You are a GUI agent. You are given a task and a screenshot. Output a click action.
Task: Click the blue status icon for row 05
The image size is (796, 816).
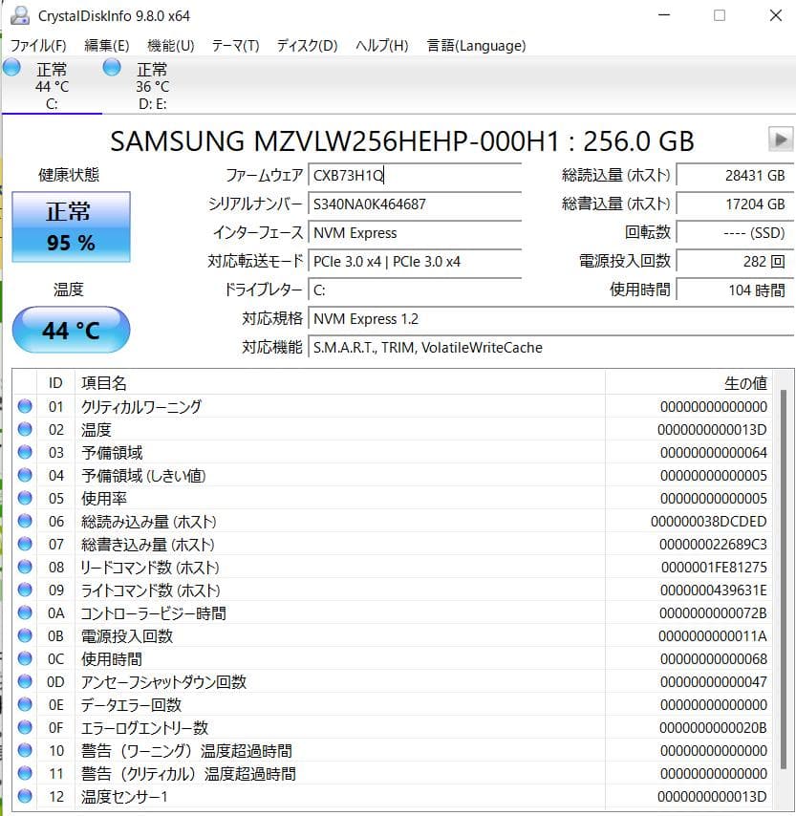(25, 498)
